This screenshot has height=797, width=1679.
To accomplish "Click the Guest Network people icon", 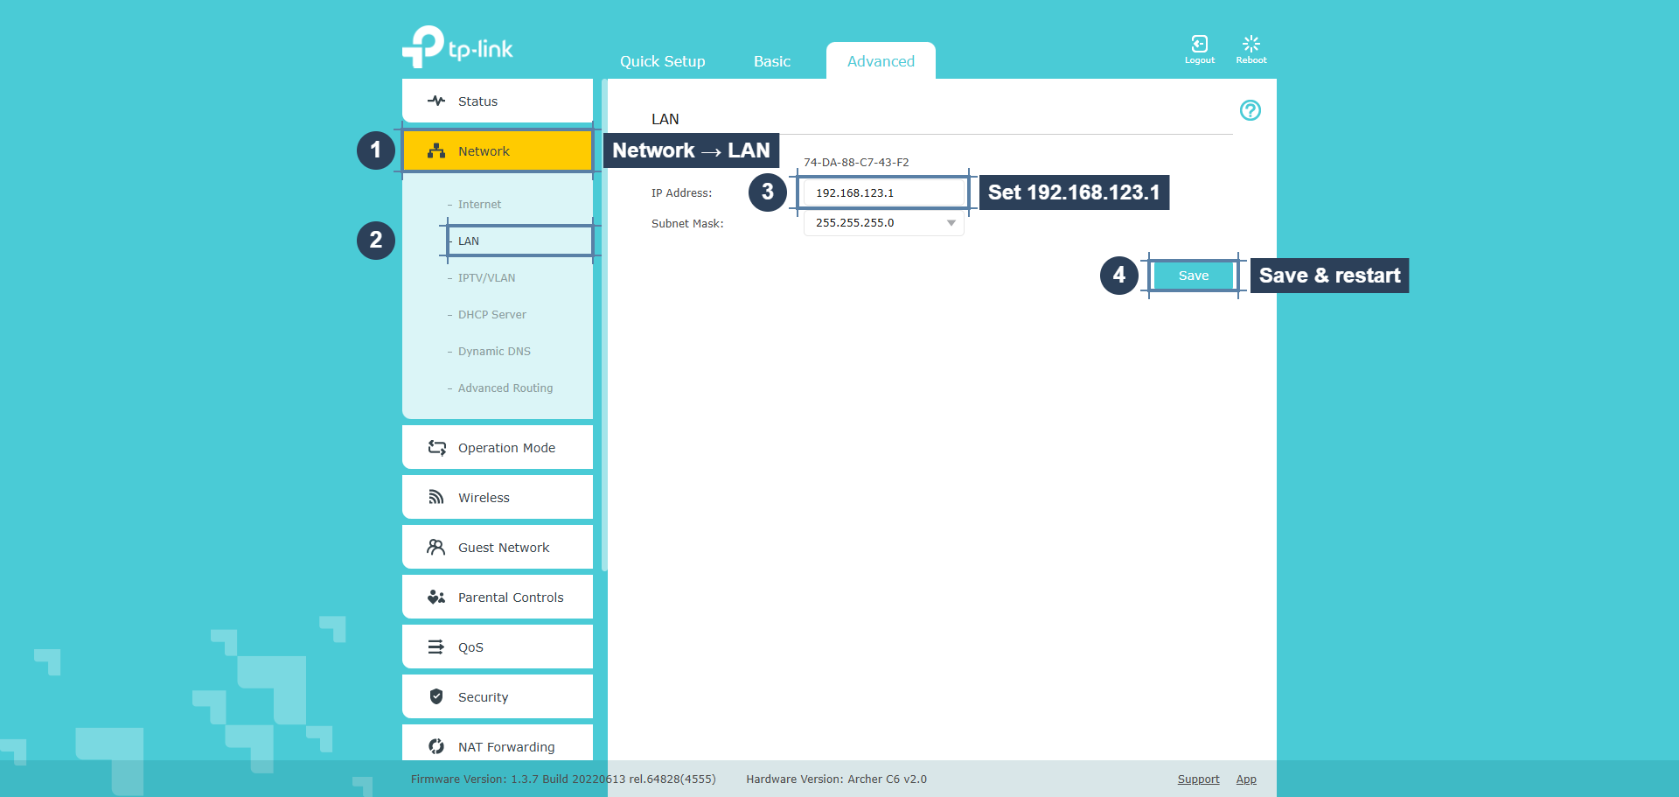I will pos(435,548).
